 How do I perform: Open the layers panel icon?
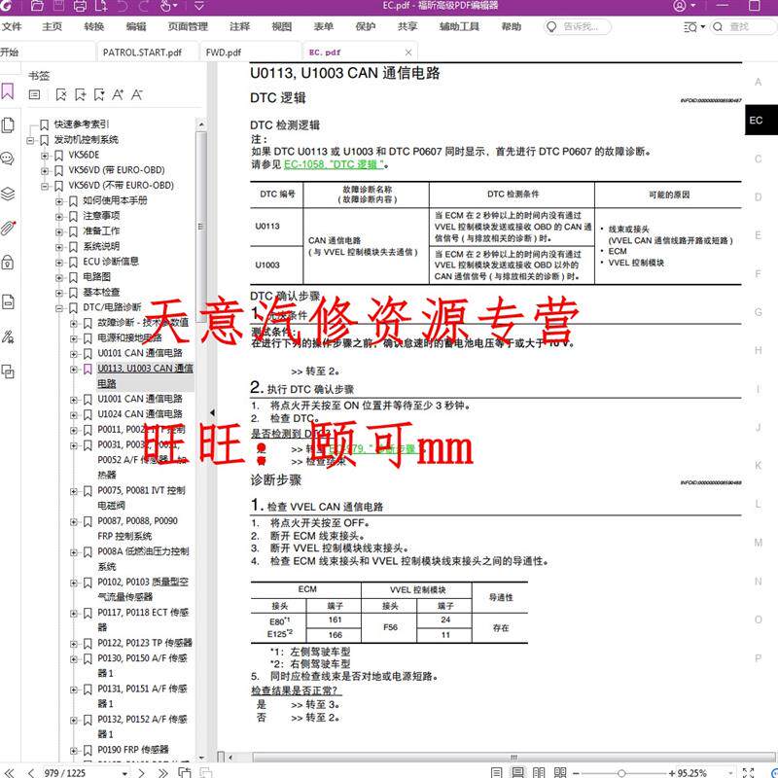(x=8, y=194)
